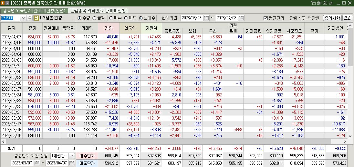Screen dimensions: 354x167
Task: Open calendar for average price start 2023/03/07
Action: (x=37, y=163)
